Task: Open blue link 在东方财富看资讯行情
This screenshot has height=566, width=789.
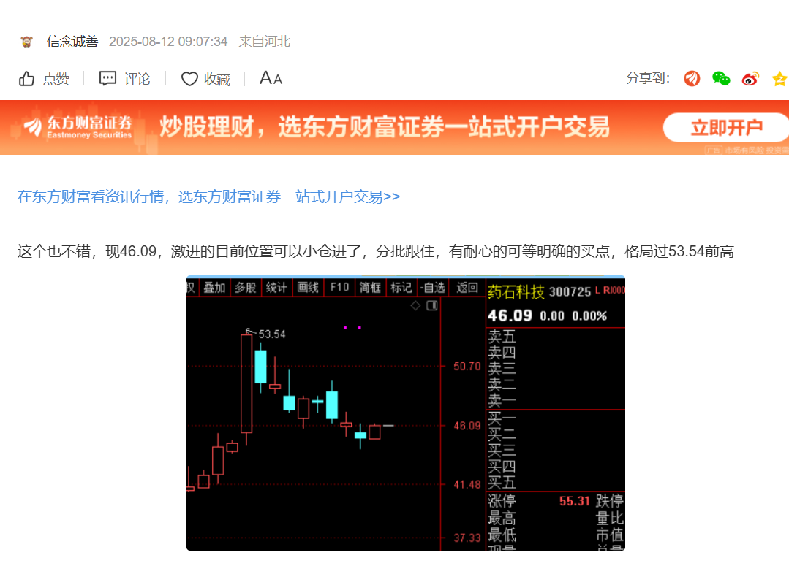Action: (209, 196)
